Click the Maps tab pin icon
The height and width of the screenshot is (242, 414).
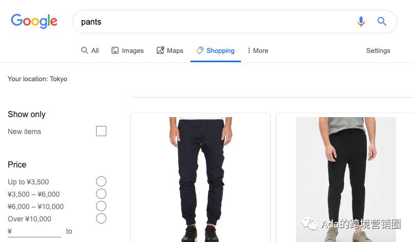160,50
